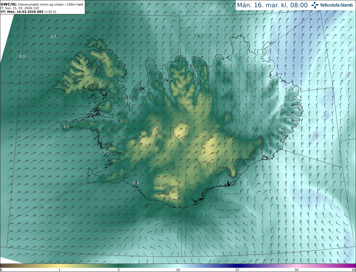Click the 6.4 value at the map's top edge
This screenshot has width=356, height=272.
(229, 6)
